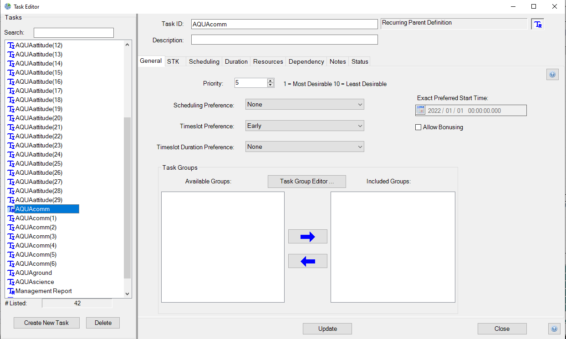Image resolution: width=566 pixels, height=339 pixels.
Task: Enable the Allow Bonusing checkbox
Action: 418,127
